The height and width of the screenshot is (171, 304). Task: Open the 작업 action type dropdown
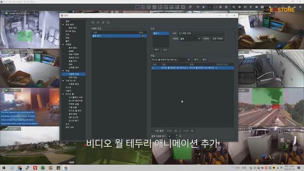click(171, 60)
